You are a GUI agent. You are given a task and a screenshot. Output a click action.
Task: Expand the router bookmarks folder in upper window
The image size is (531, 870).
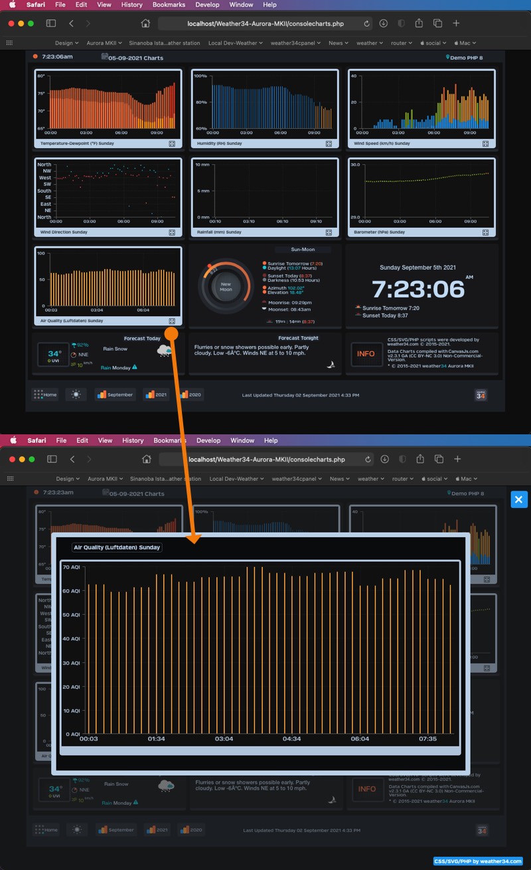[401, 43]
